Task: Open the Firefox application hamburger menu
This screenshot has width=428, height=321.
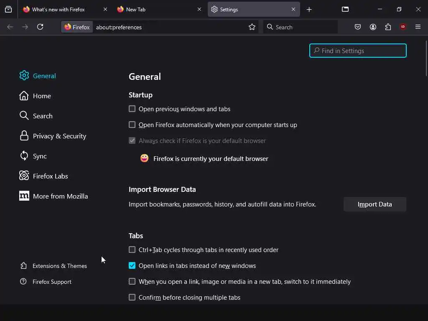Action: (x=418, y=27)
